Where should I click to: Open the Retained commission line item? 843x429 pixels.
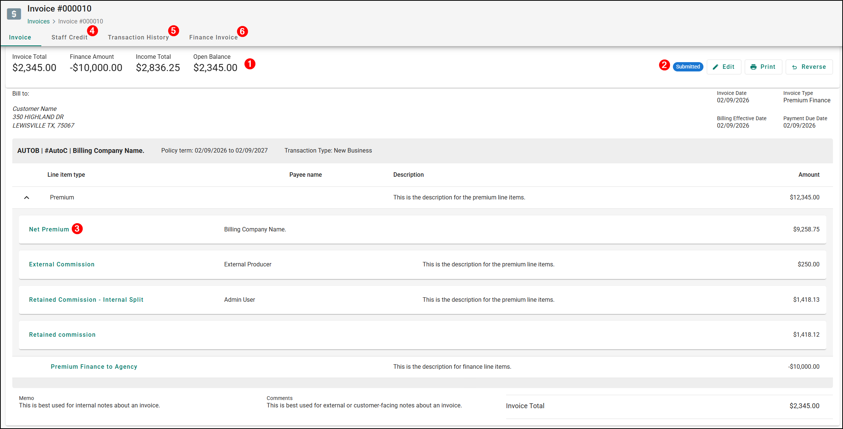coord(62,334)
